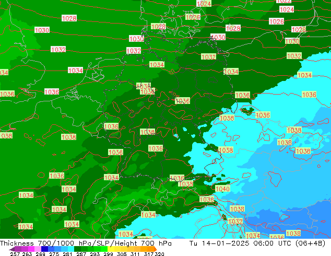Screen dimensions: 331x256
Task: Pick the bright lime green legend swatch
Action: 104,249
